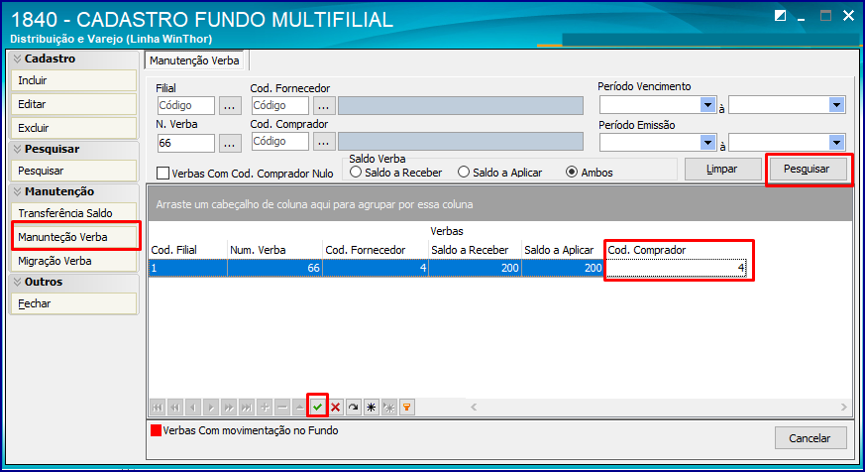Select Saldo a Aplicar radio option
This screenshot has height=472, width=865.
point(464,173)
